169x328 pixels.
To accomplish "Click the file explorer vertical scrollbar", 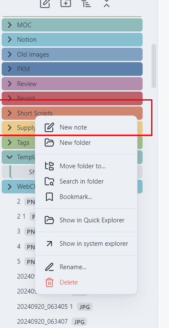I will tap(154, 66).
